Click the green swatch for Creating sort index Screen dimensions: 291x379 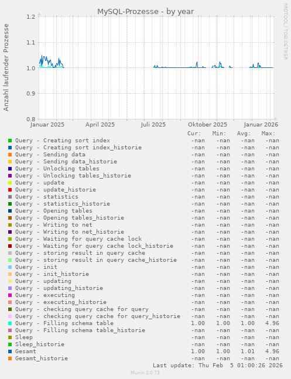pyautogui.click(x=10, y=141)
